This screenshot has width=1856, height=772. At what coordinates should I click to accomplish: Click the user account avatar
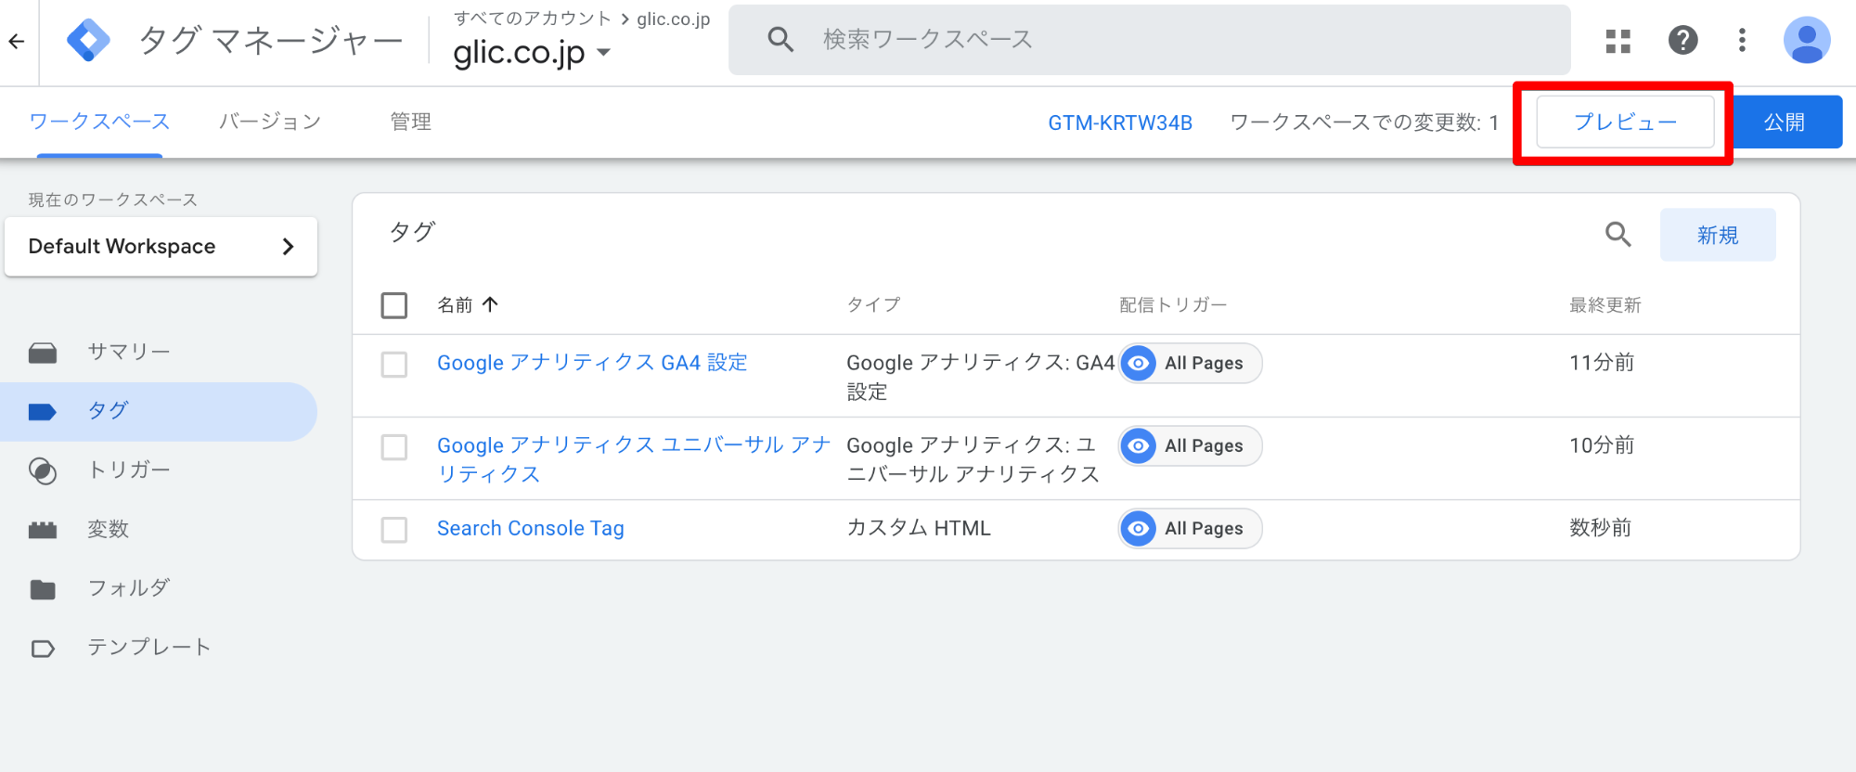pos(1807,40)
